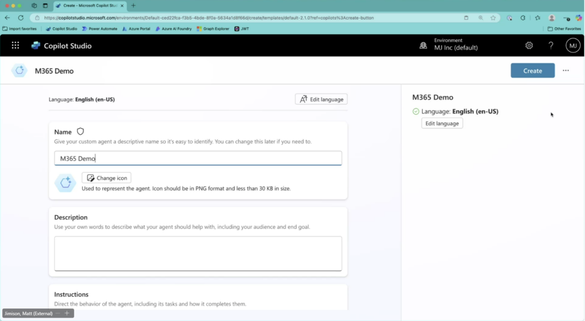The width and height of the screenshot is (585, 321).
Task: Click the Instructions section heading
Action: click(x=71, y=294)
